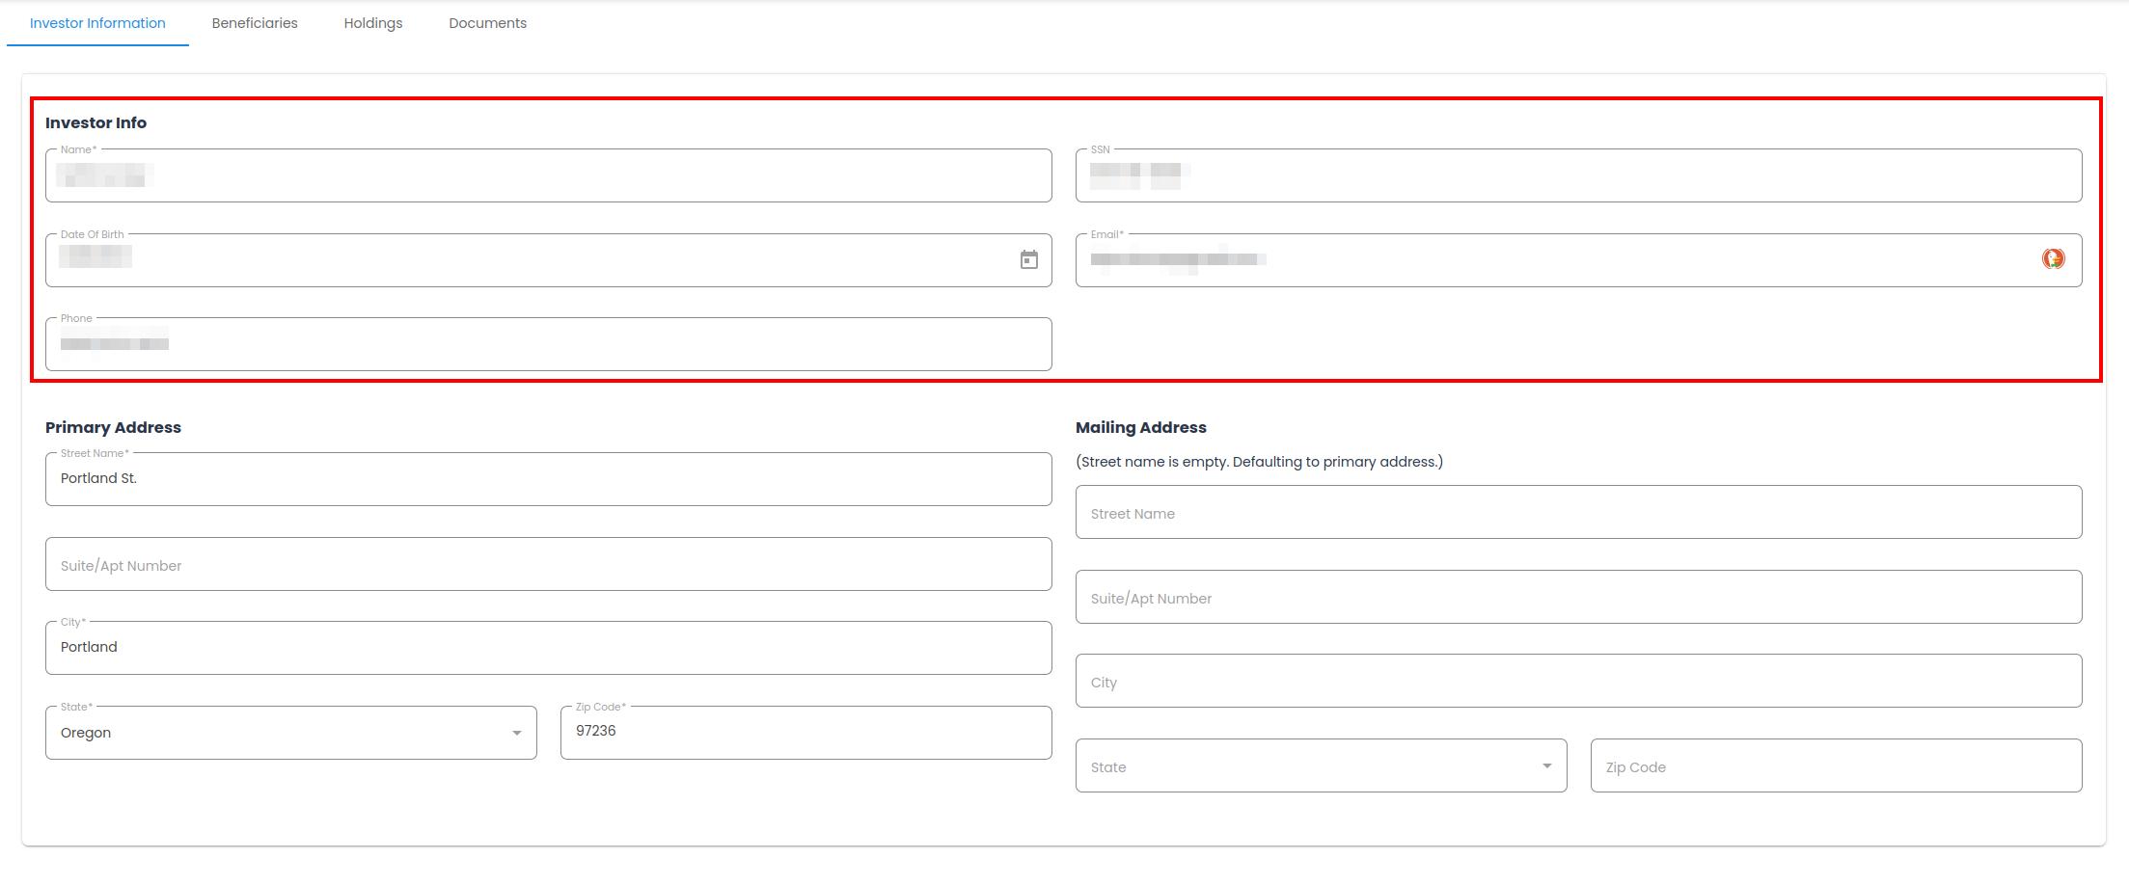This screenshot has width=2129, height=886.
Task: Edit the primary Street Name field
Action: tap(548, 479)
